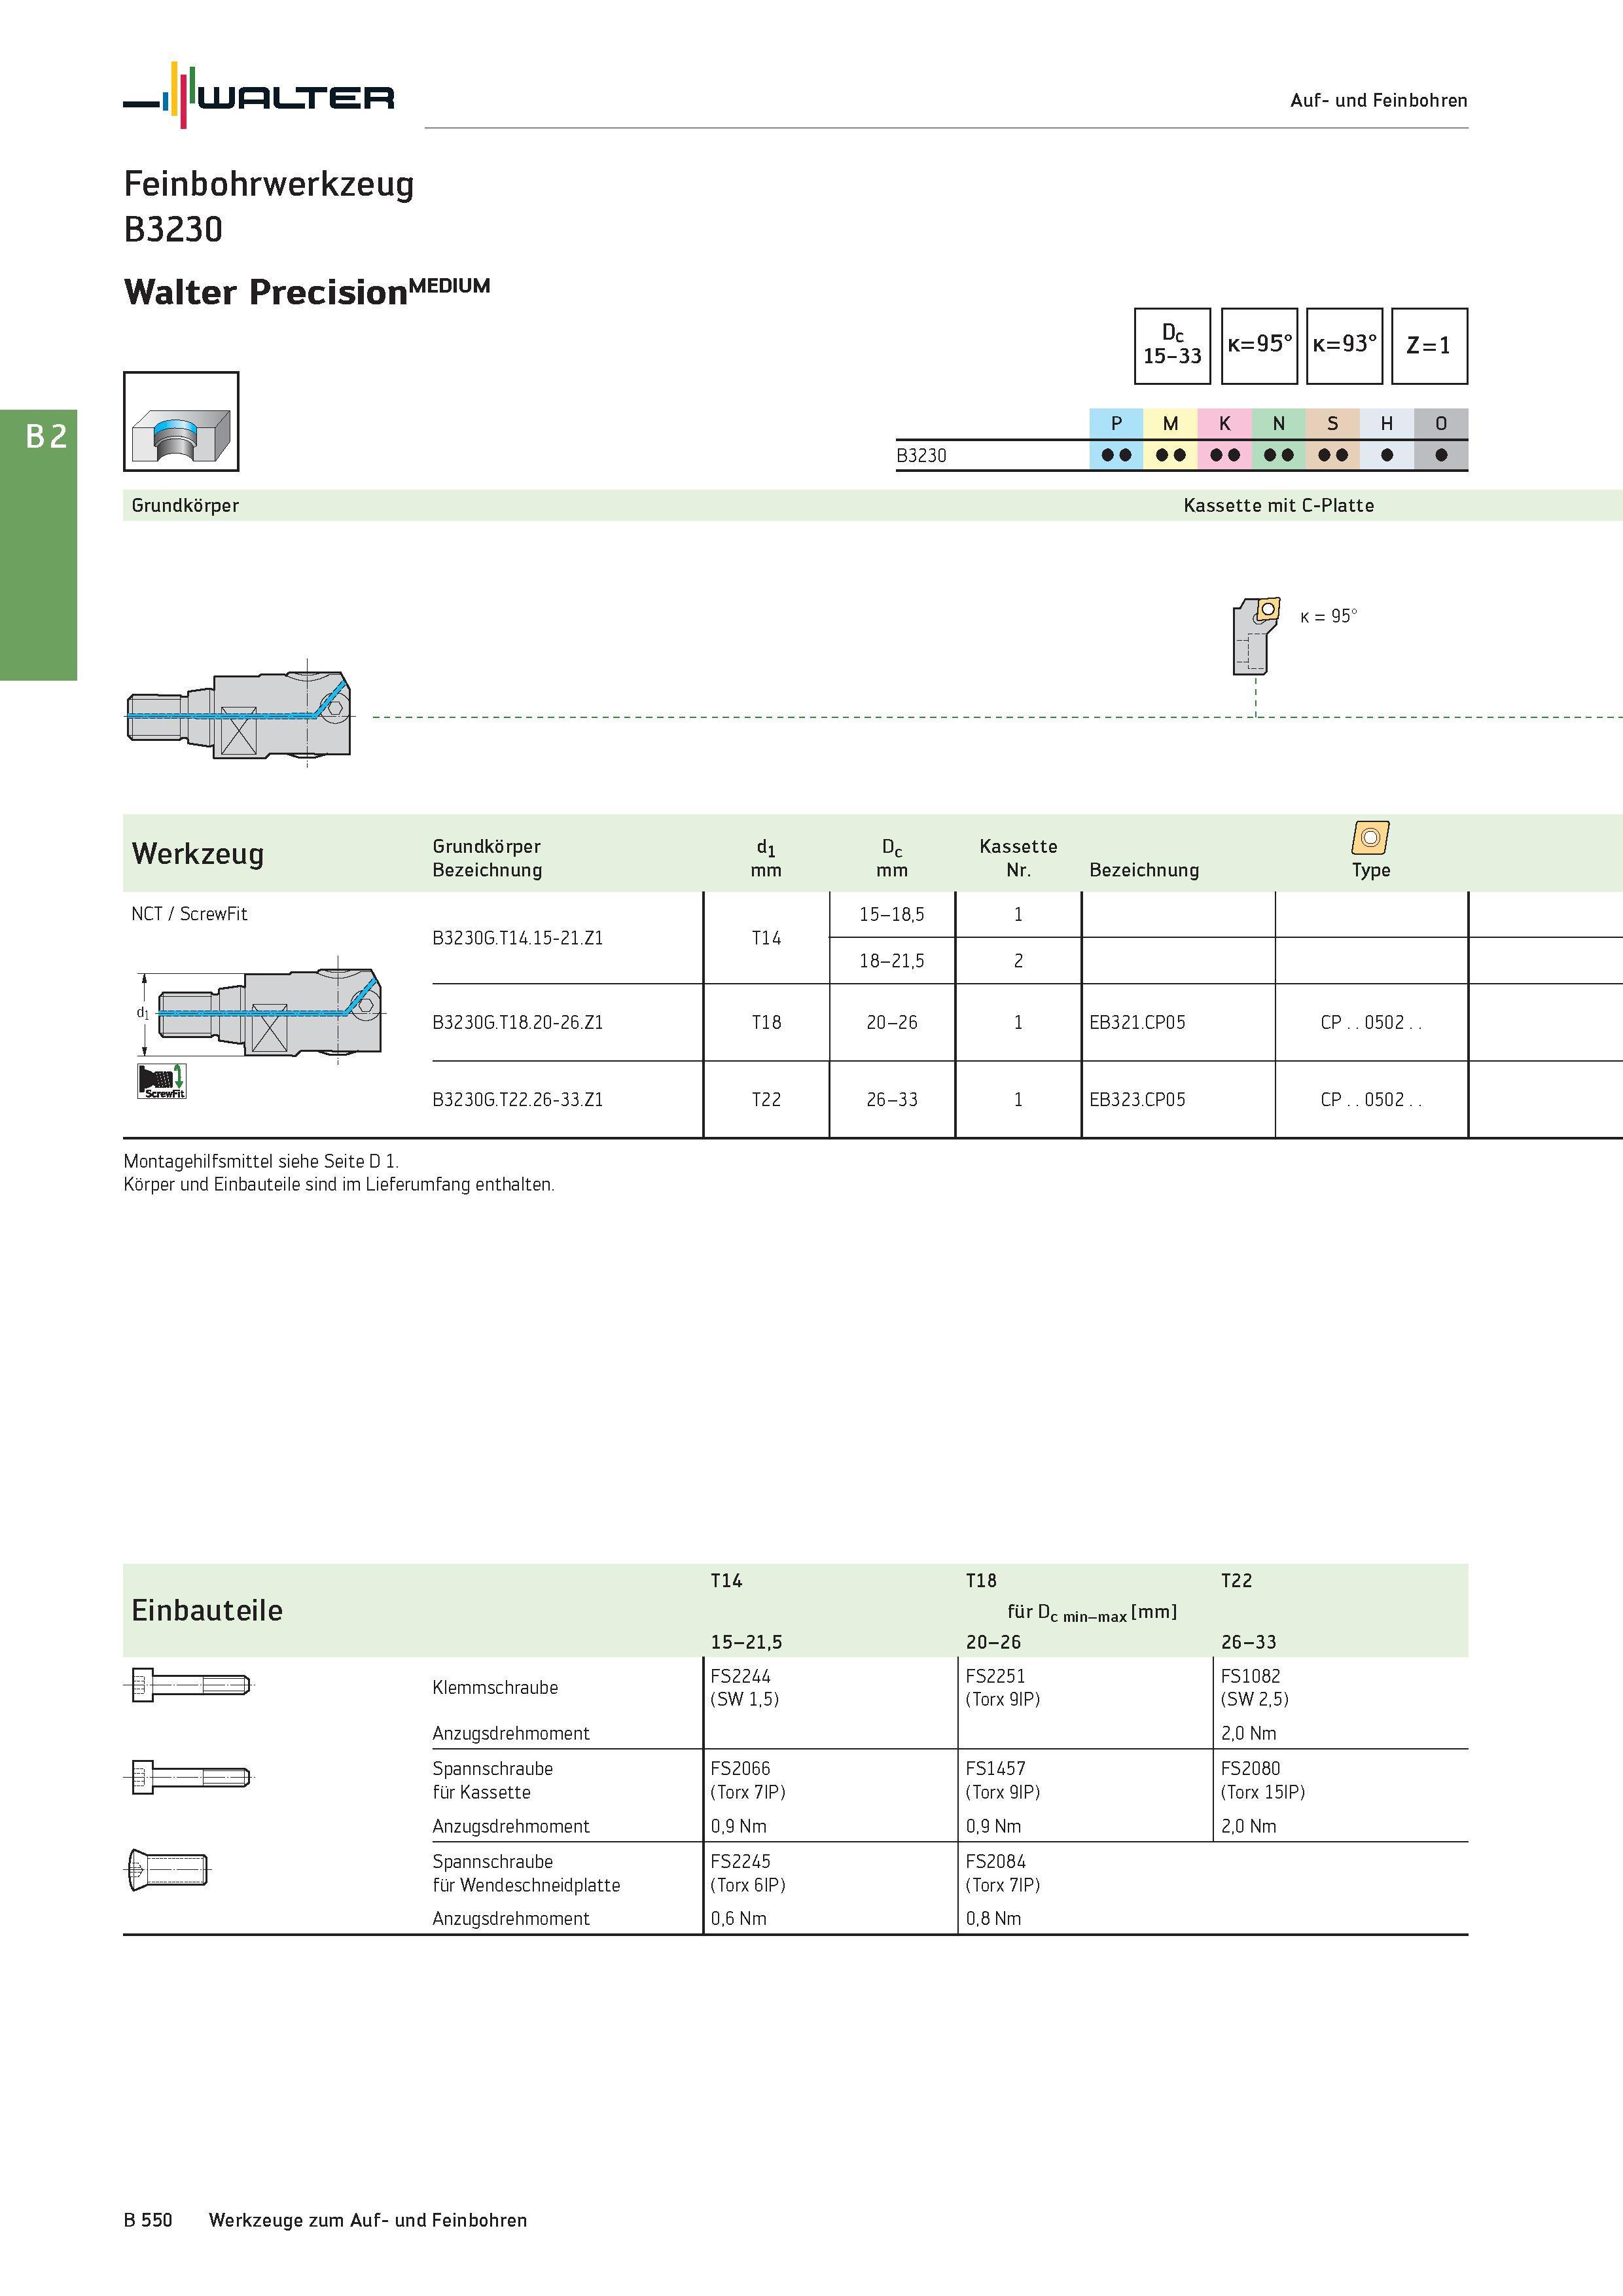1623x2296 pixels.
Task: Click the Dc value 15–18,5
Action: 892,914
